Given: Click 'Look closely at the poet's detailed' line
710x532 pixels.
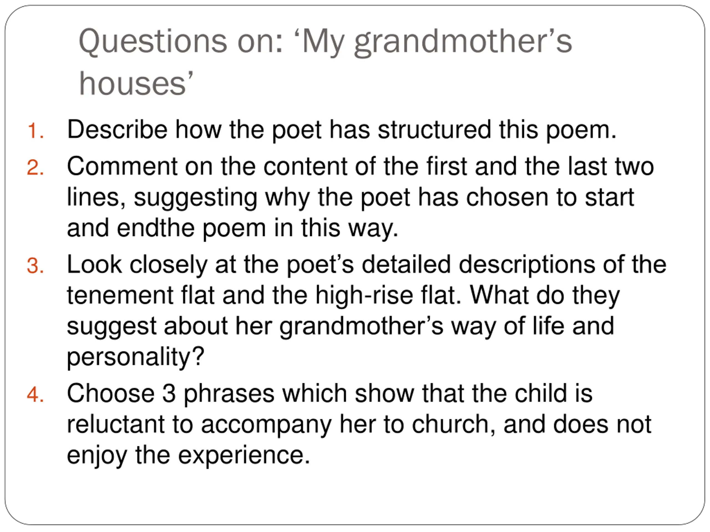Looking at the screenshot, I should click(x=367, y=265).
